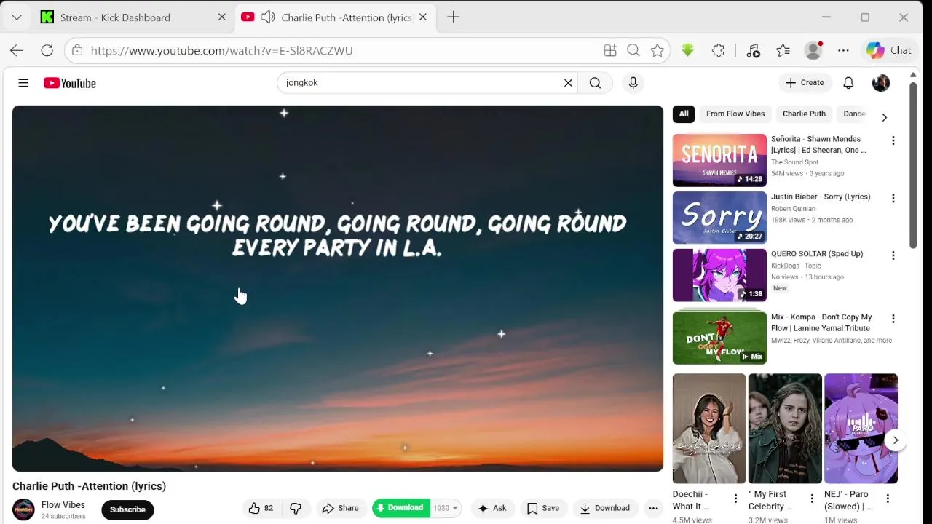This screenshot has height=524, width=932.
Task: Click the green Download extension button
Action: coord(400,508)
